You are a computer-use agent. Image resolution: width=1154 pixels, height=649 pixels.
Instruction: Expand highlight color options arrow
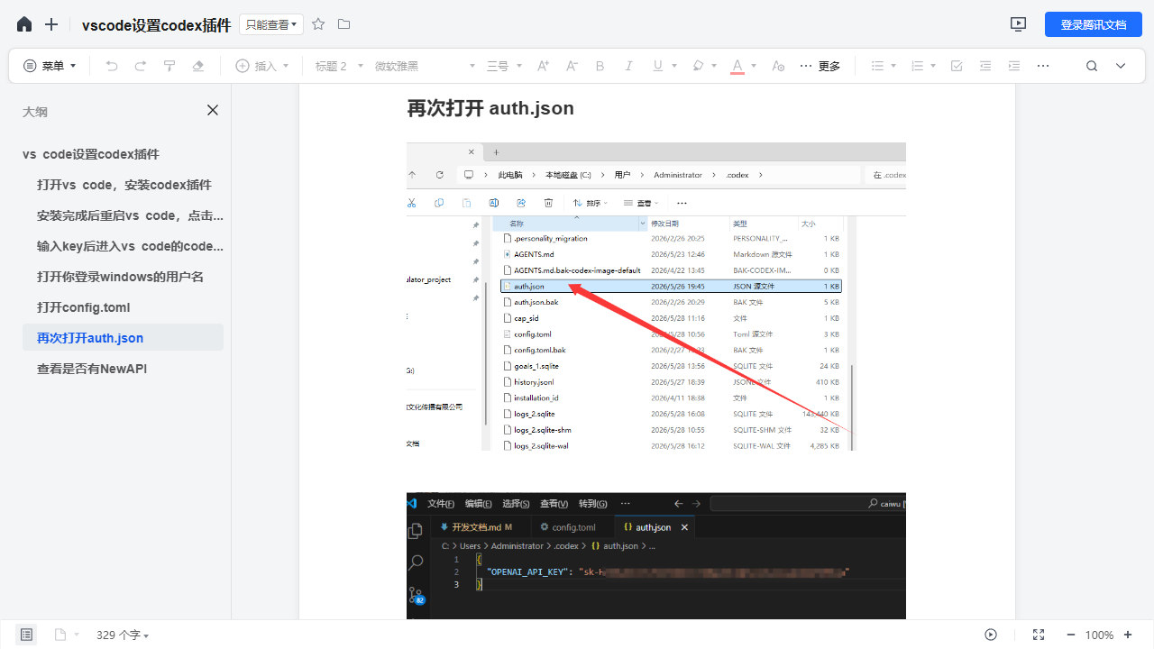[714, 66]
